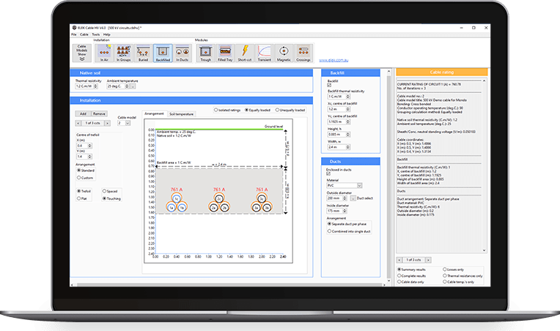Click the Remove circuit button
The height and width of the screenshot is (331, 560).
click(99, 114)
